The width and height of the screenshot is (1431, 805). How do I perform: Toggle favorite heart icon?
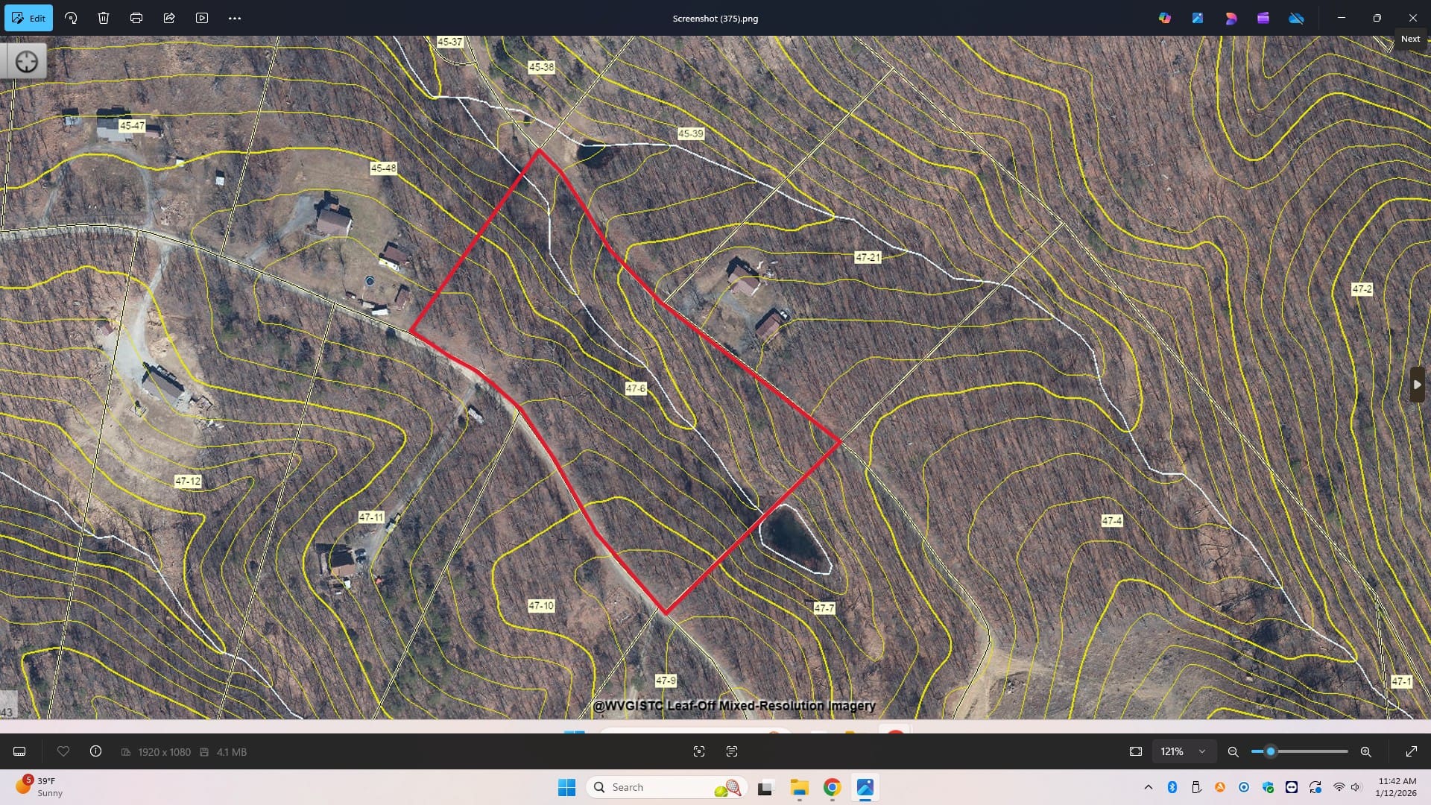[x=63, y=751]
